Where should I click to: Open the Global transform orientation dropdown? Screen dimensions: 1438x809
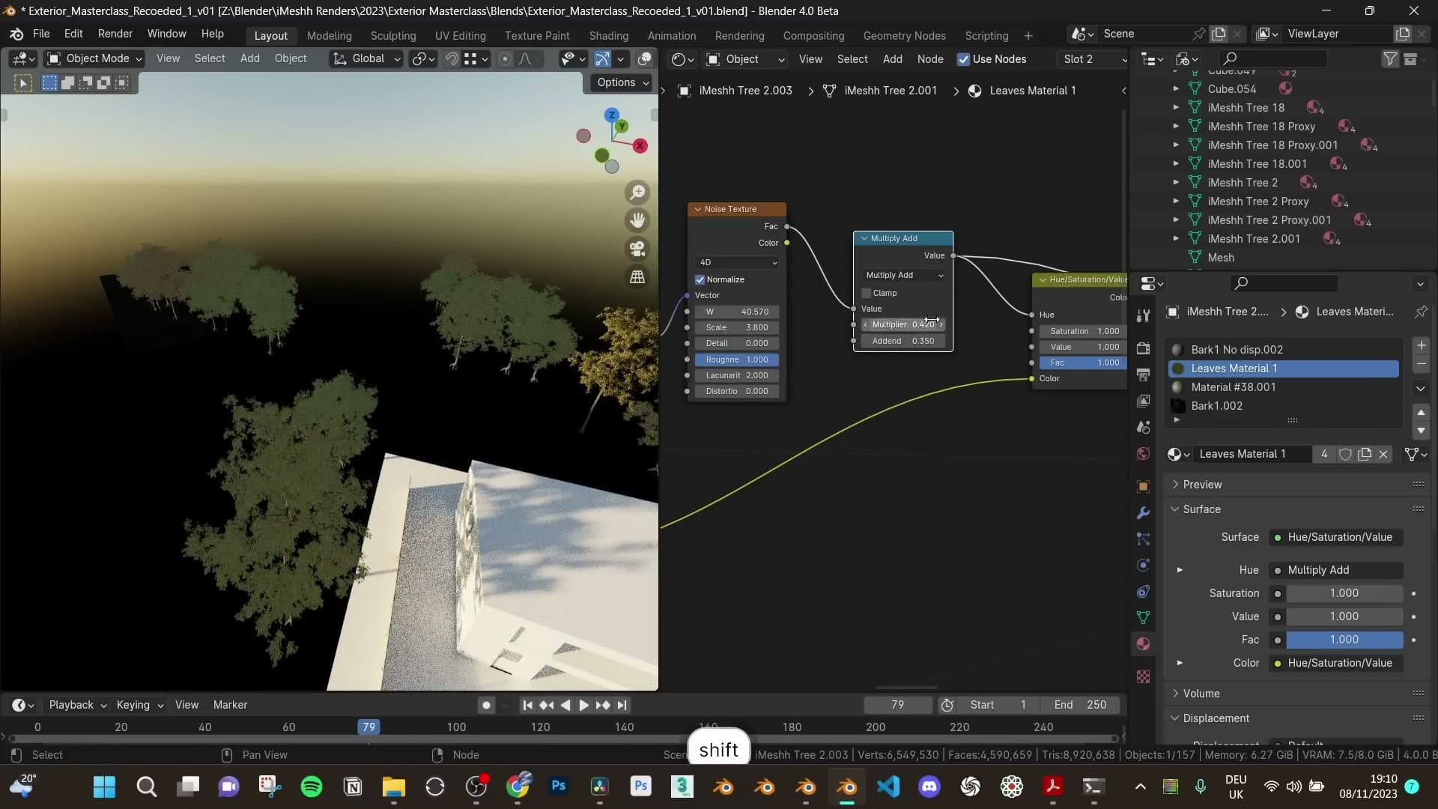click(x=367, y=58)
